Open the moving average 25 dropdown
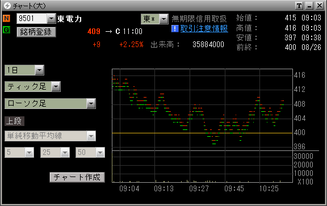Viewport: 327px width, 206px height. click(x=65, y=153)
